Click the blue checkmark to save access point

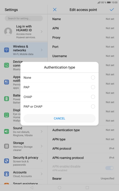click(x=112, y=10)
